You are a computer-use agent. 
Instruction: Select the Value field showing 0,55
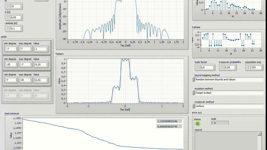[x=41, y=80]
